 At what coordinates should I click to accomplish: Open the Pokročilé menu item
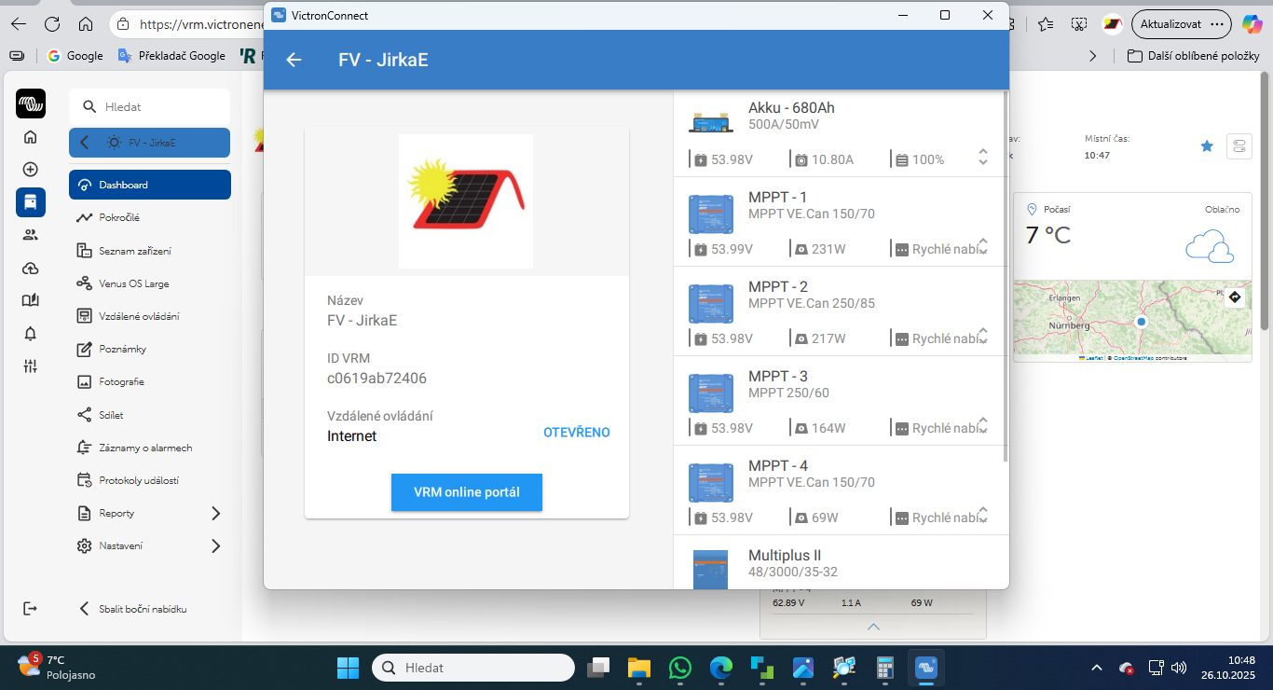pos(150,217)
